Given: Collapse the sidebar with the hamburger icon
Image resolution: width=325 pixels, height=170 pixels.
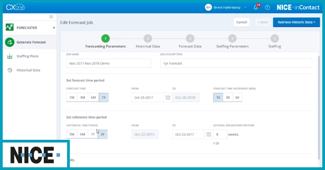Looking at the screenshot, I should 51,17.
